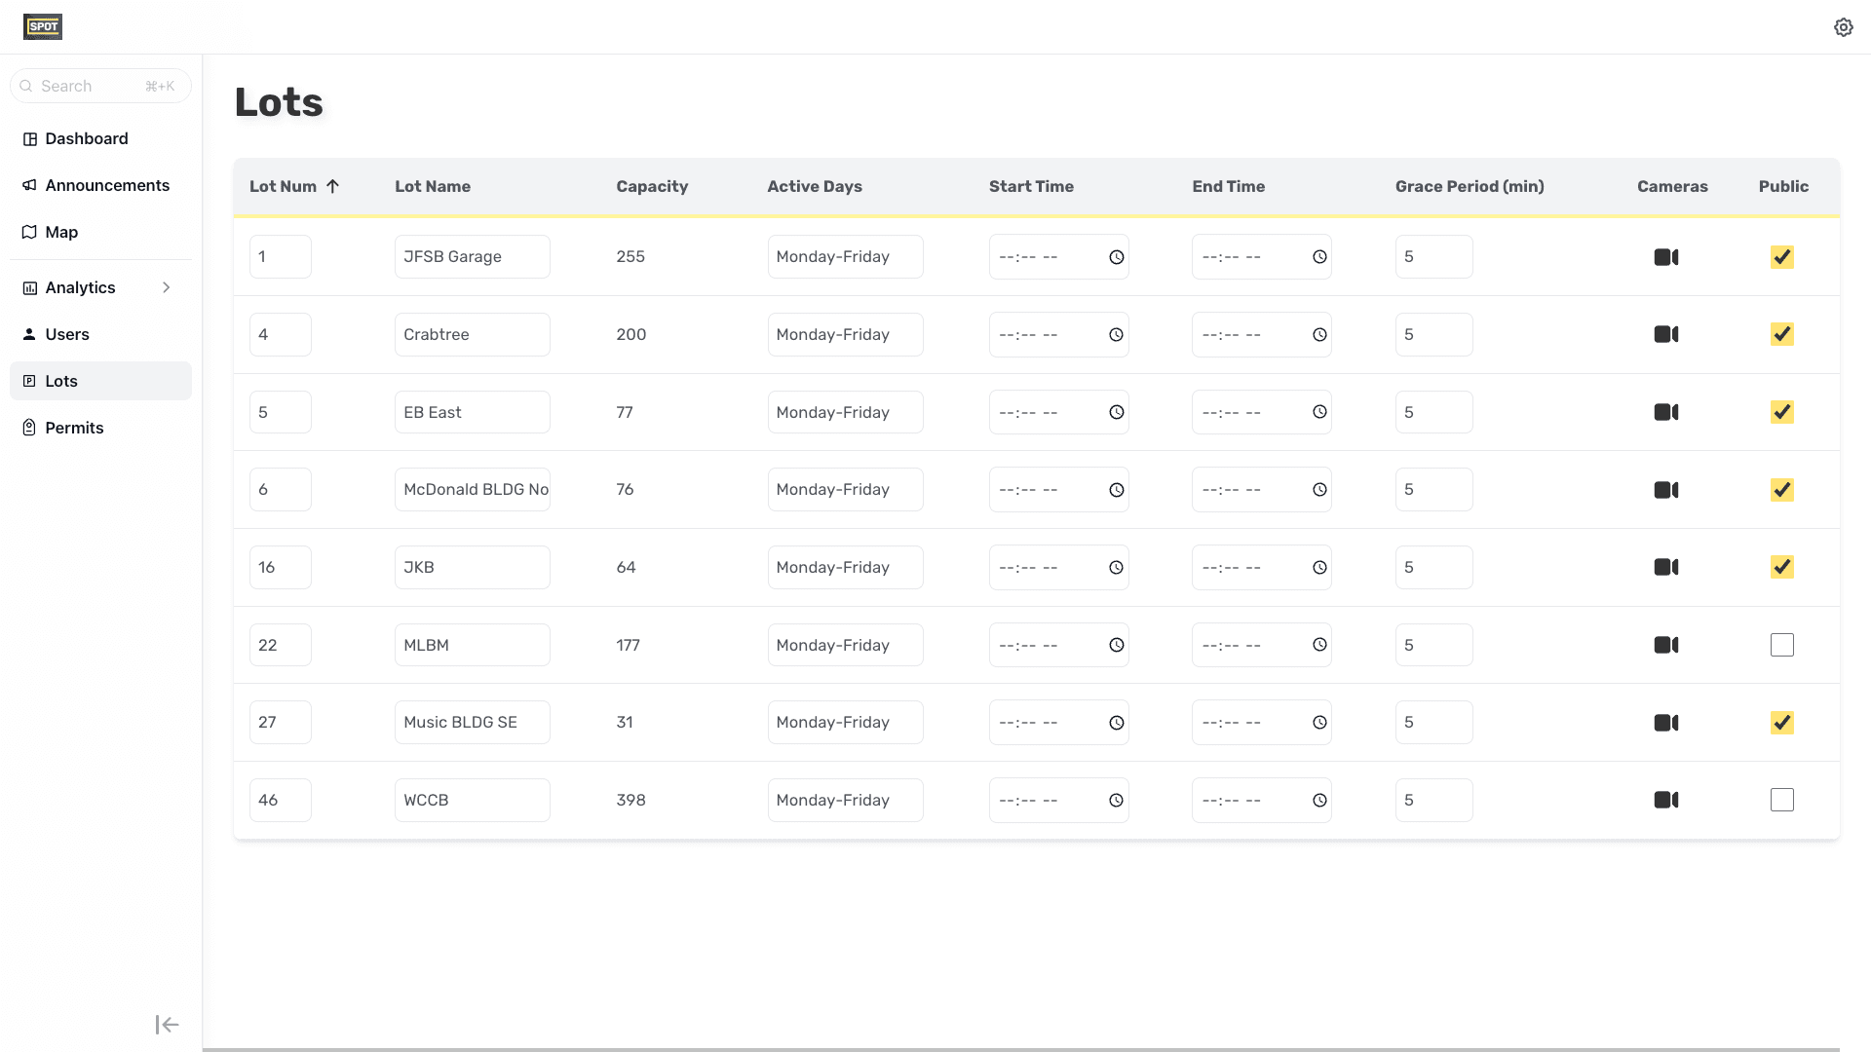
Task: Click the Capacity column header
Action: pyautogui.click(x=652, y=186)
